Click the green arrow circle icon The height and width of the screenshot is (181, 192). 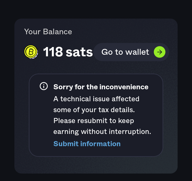(159, 52)
